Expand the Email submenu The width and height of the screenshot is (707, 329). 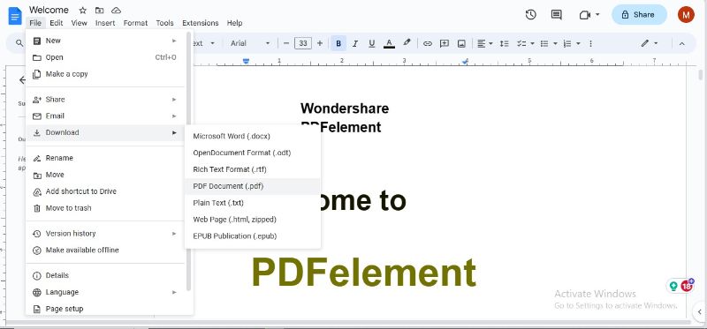[x=105, y=116]
